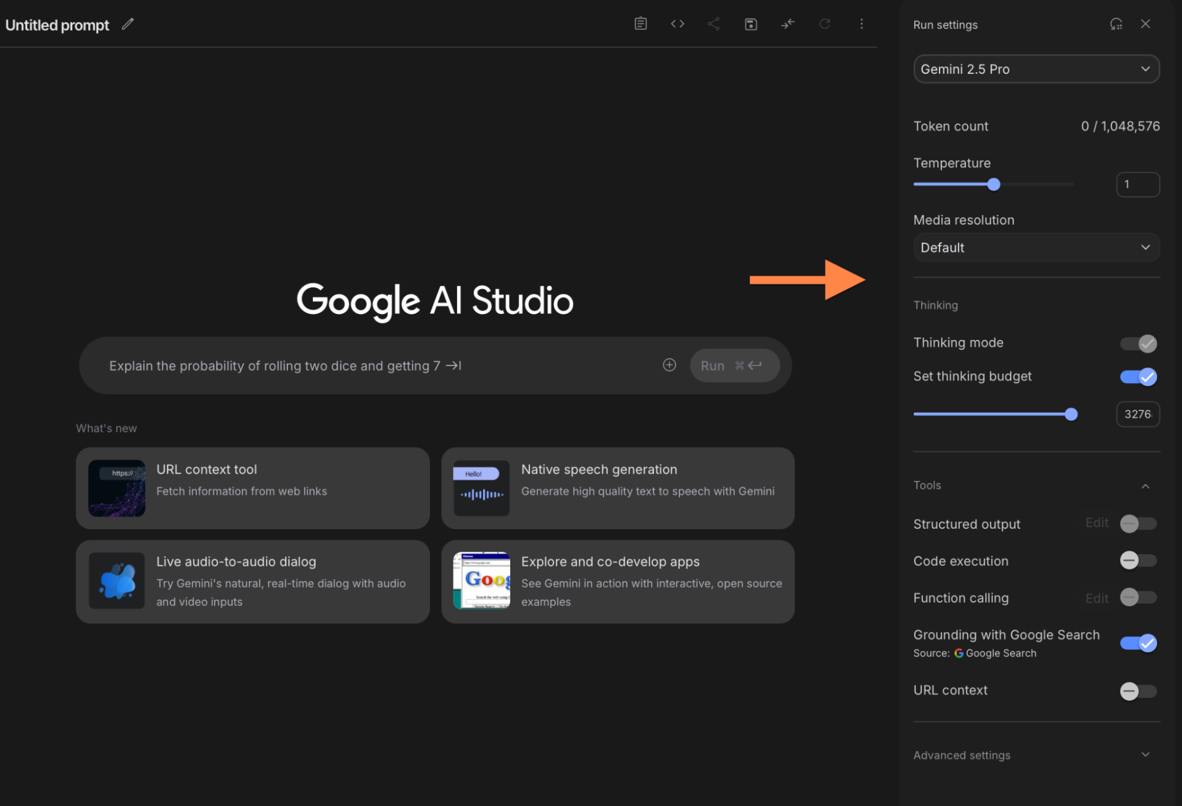Click the Compare mode arrows icon

788,24
